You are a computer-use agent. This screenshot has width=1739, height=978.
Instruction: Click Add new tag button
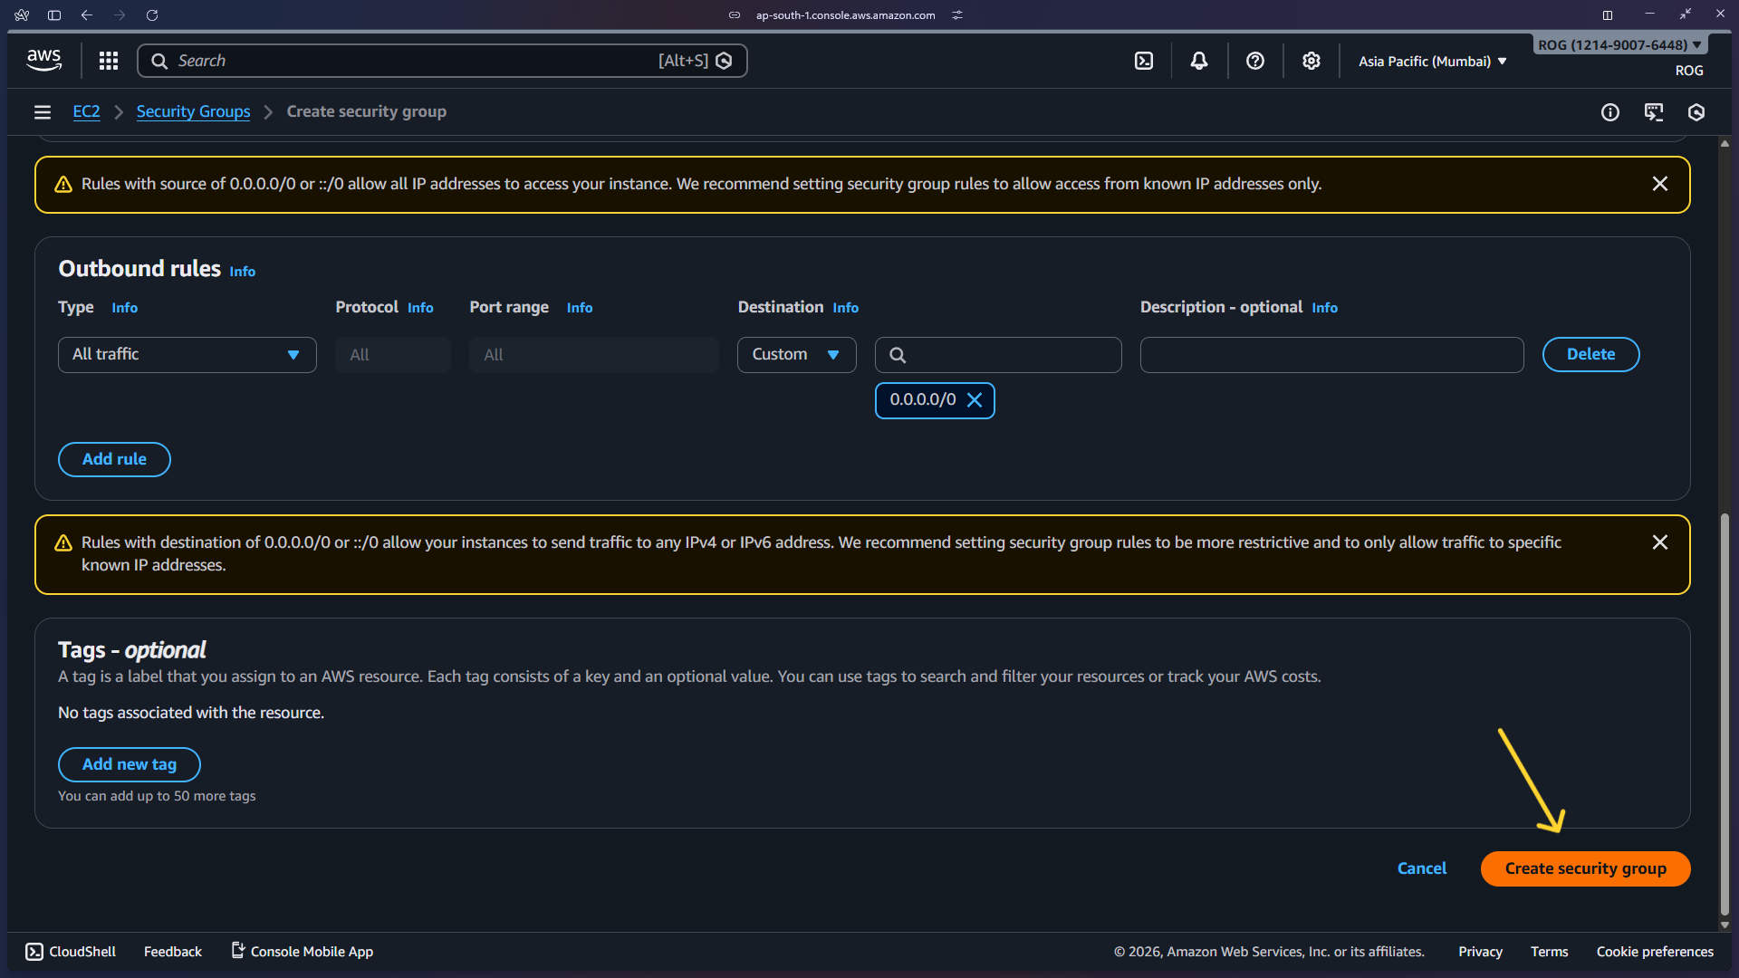130,764
